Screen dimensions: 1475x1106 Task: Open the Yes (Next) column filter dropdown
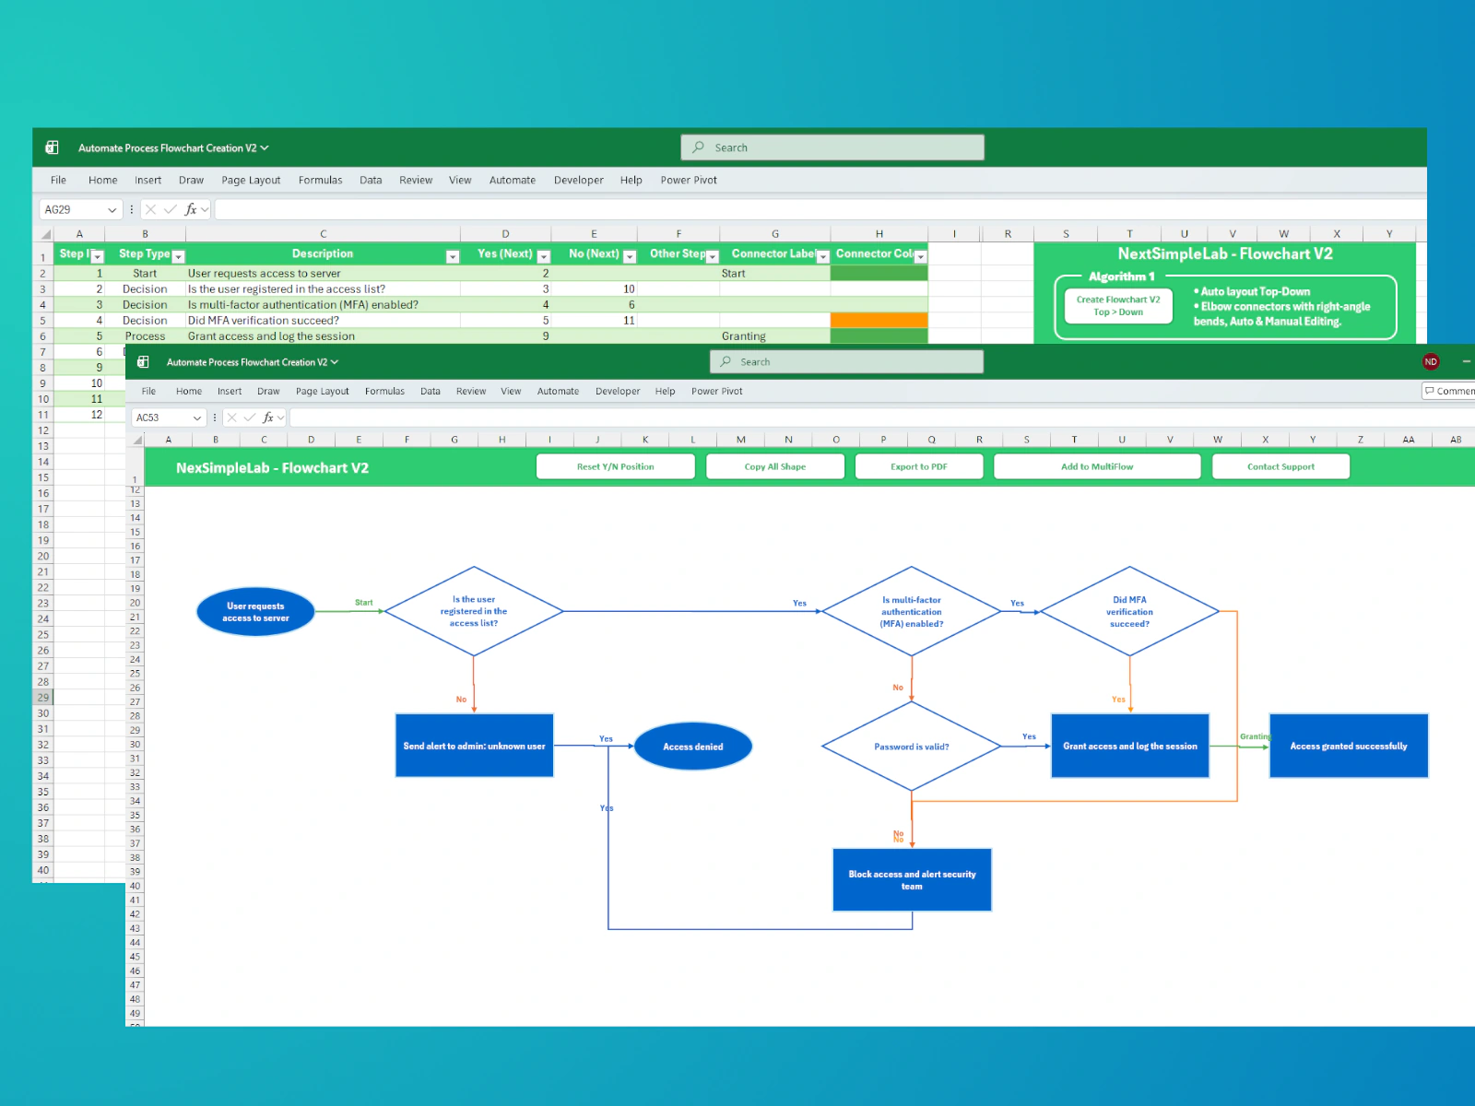[x=543, y=257]
